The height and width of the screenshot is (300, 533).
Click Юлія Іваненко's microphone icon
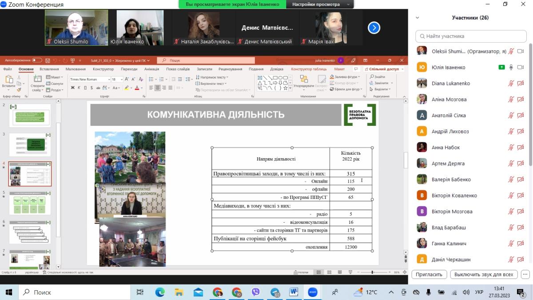pos(511,67)
